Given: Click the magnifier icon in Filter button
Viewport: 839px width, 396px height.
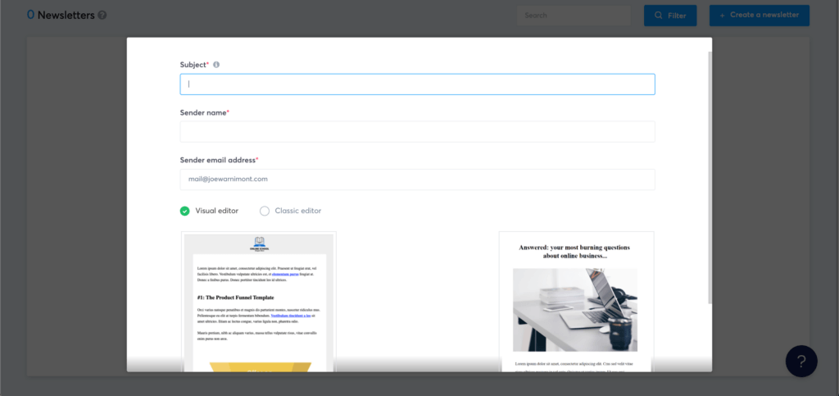Looking at the screenshot, I should (x=659, y=16).
